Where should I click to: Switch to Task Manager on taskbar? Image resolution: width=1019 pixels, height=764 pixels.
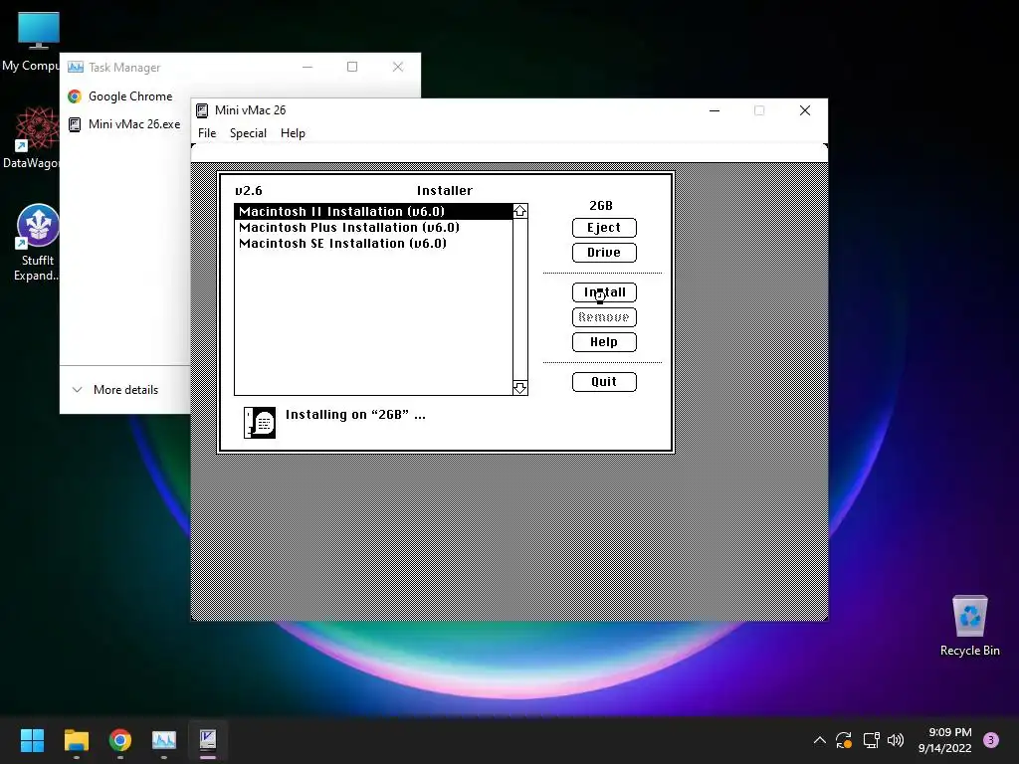[x=164, y=740]
